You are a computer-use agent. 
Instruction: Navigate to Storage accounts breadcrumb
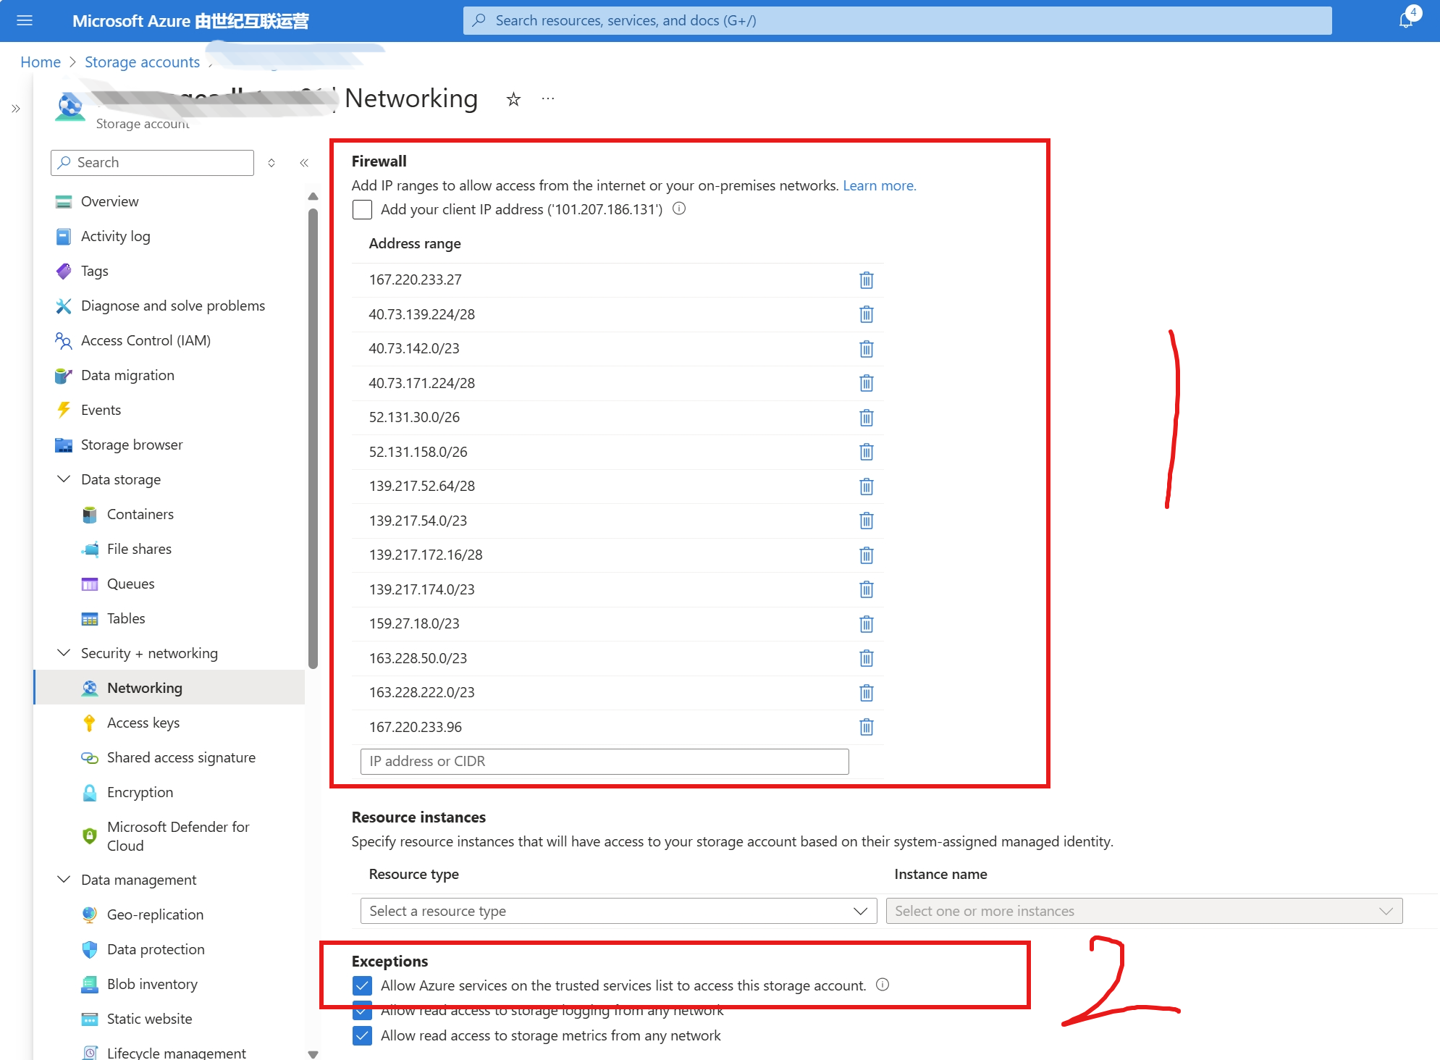point(142,62)
